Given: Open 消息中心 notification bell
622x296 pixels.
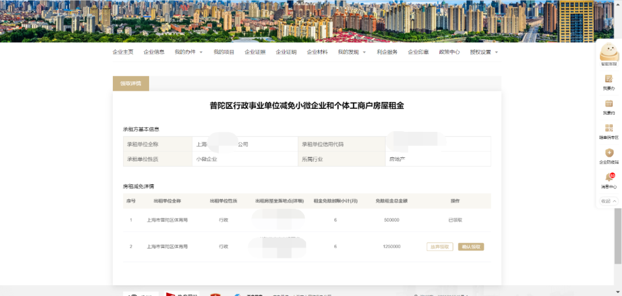Looking at the screenshot, I should click(x=609, y=177).
